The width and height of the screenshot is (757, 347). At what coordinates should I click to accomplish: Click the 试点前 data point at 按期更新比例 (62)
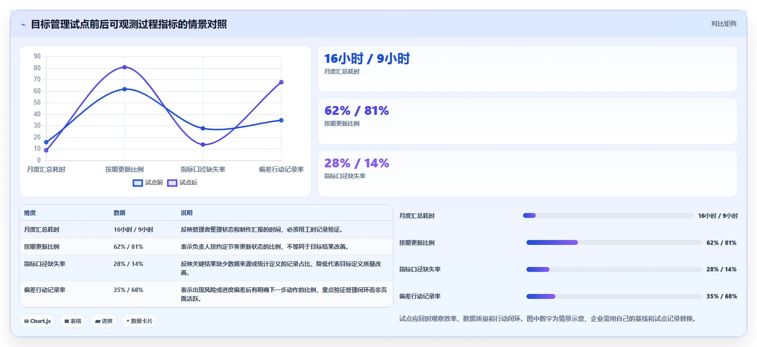[125, 89]
